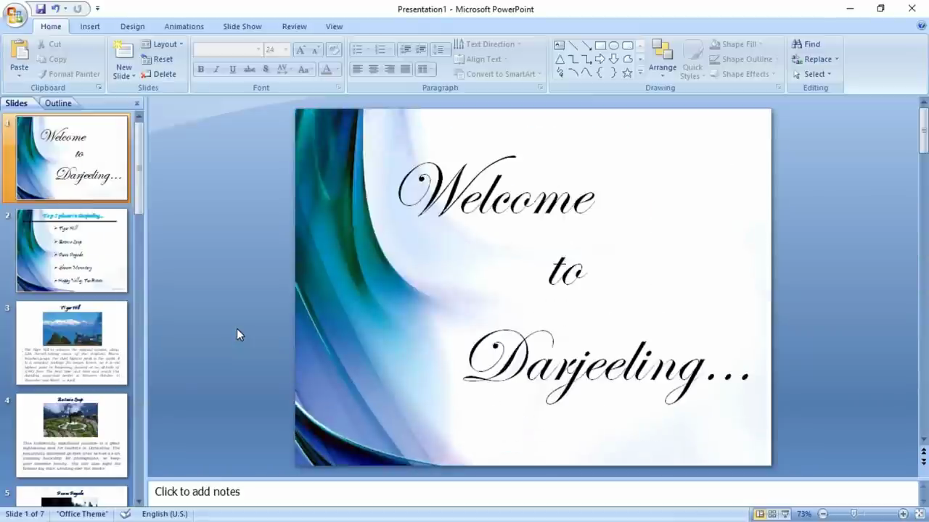Select the Rectangle shape

tap(600, 45)
